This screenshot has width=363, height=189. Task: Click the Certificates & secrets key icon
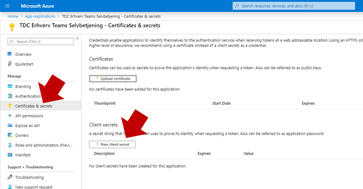click(10, 106)
